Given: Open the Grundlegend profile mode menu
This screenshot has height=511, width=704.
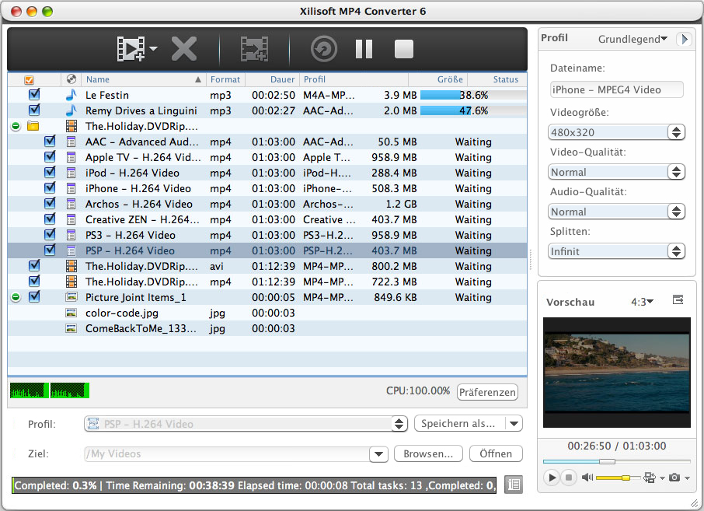Looking at the screenshot, I should click(633, 39).
